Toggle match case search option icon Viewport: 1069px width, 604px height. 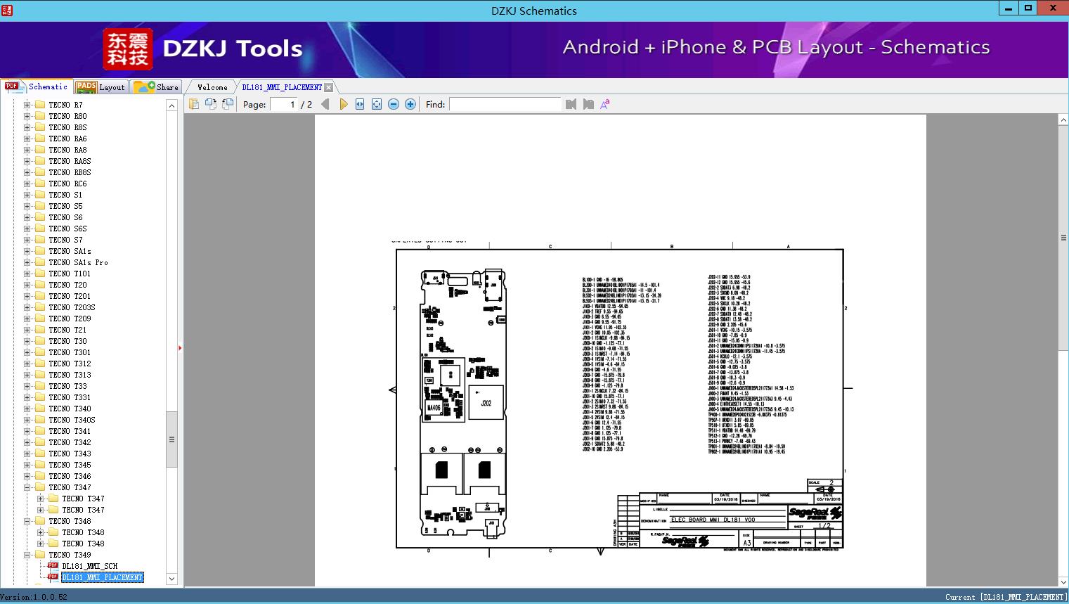(604, 104)
